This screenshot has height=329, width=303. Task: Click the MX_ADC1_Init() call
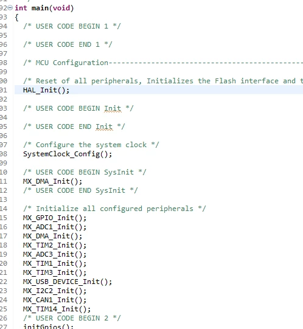[55, 227]
